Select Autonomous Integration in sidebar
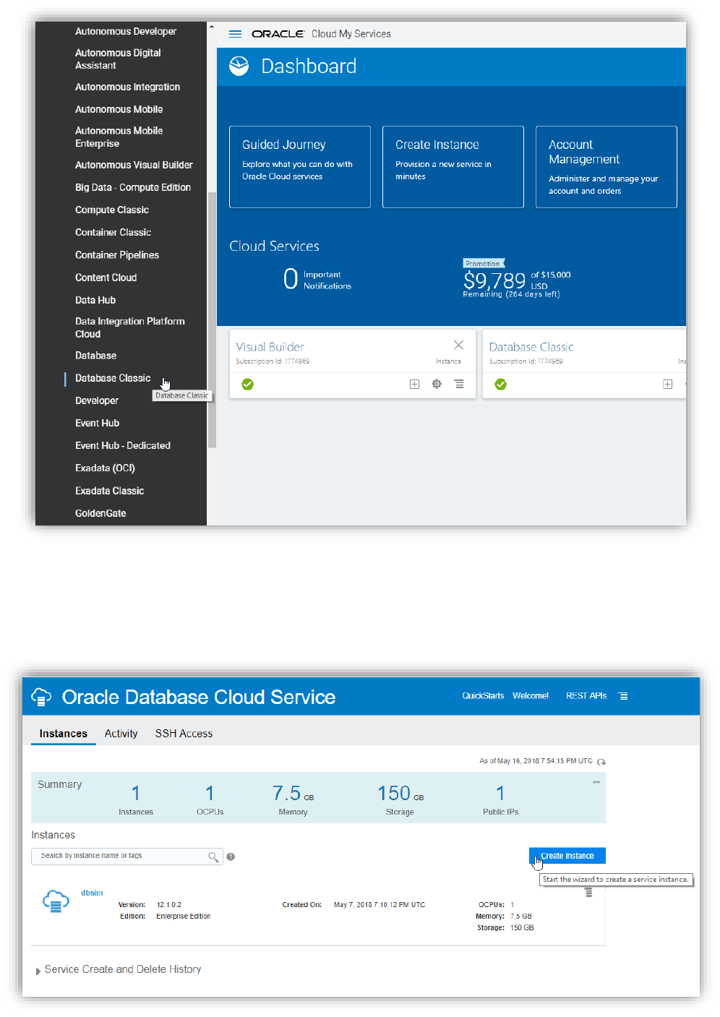This screenshot has height=1017, width=720. 127,87
